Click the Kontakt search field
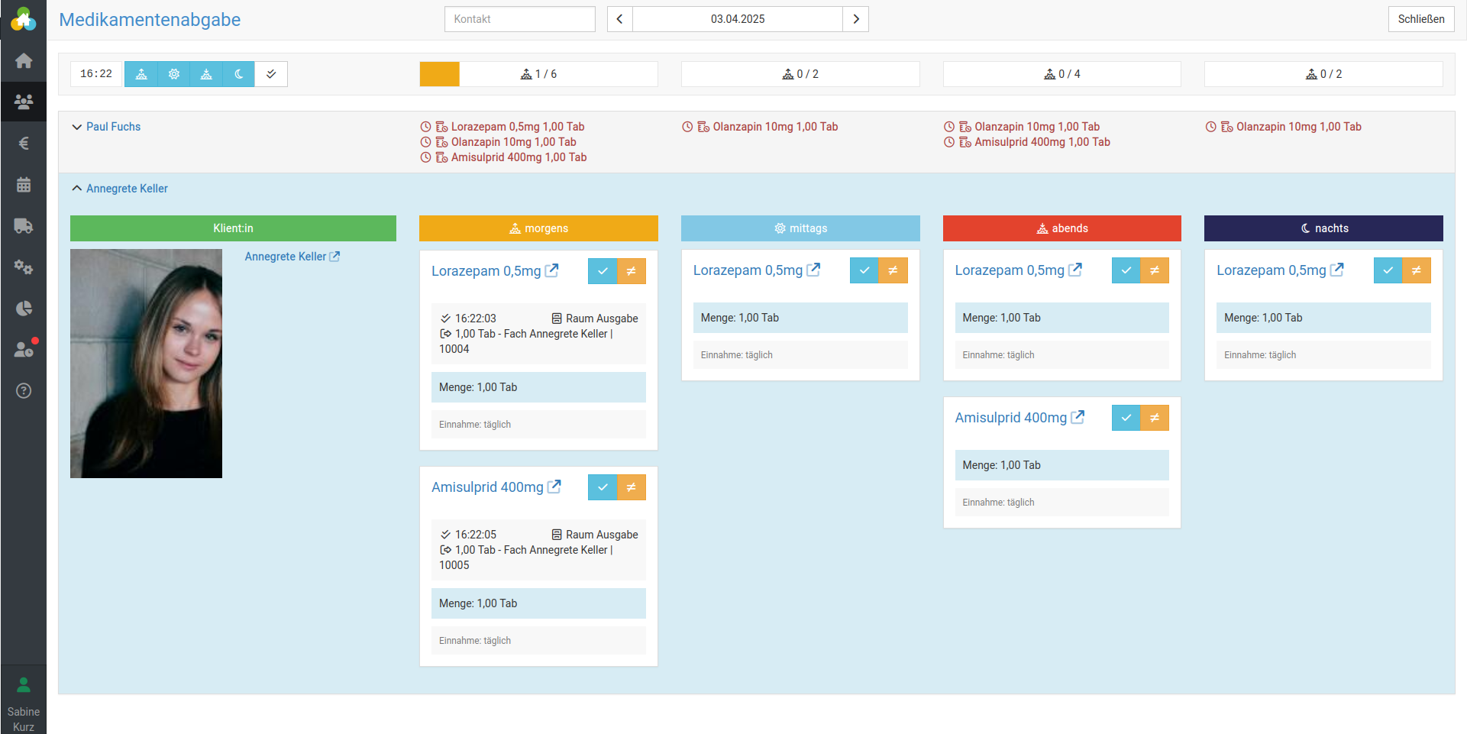Image resolution: width=1467 pixels, height=734 pixels. (519, 19)
